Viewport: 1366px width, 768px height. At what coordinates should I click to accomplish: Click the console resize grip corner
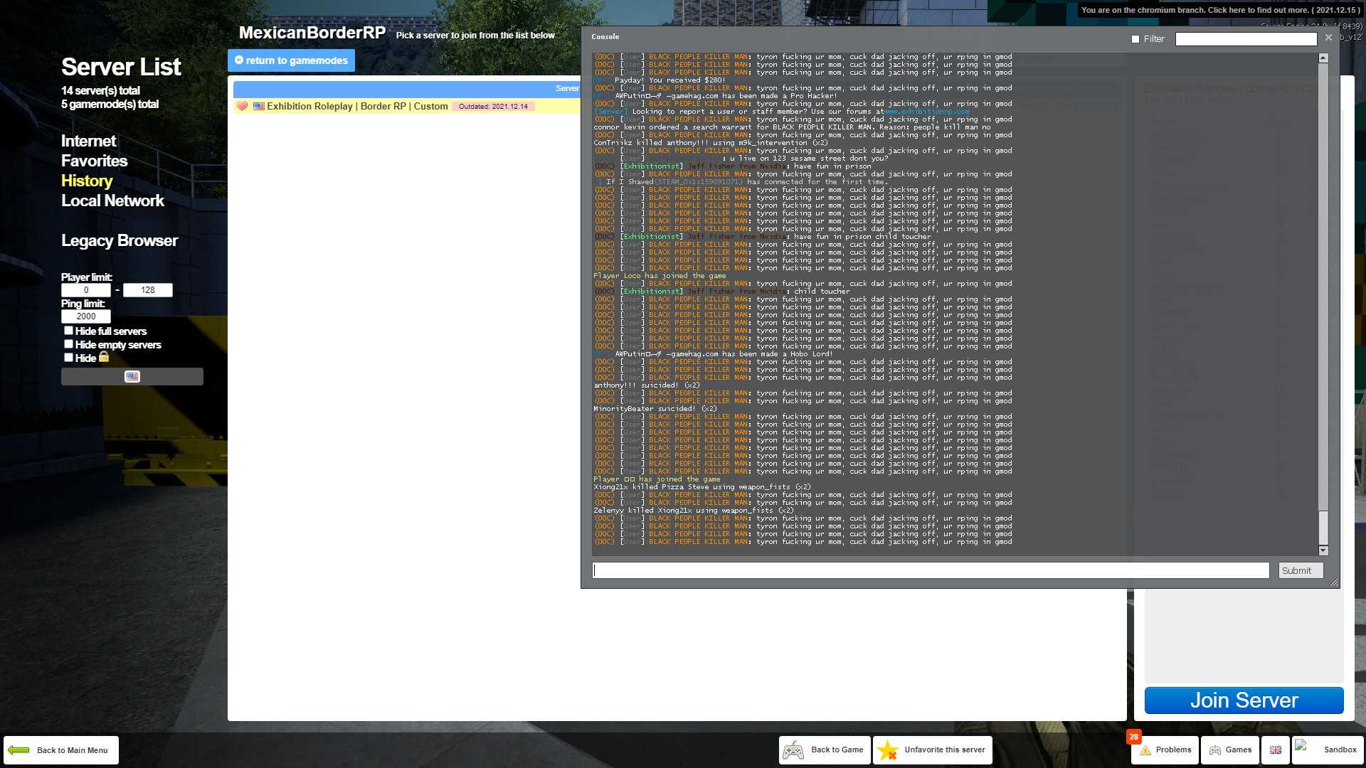click(1334, 582)
